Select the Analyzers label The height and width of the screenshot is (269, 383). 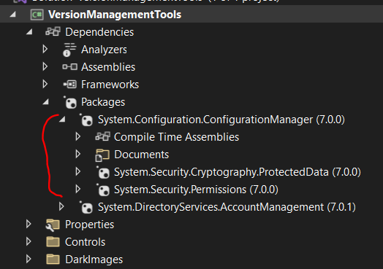tap(104, 50)
